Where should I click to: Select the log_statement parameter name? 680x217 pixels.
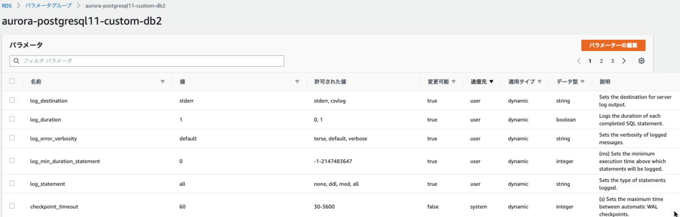click(x=48, y=184)
